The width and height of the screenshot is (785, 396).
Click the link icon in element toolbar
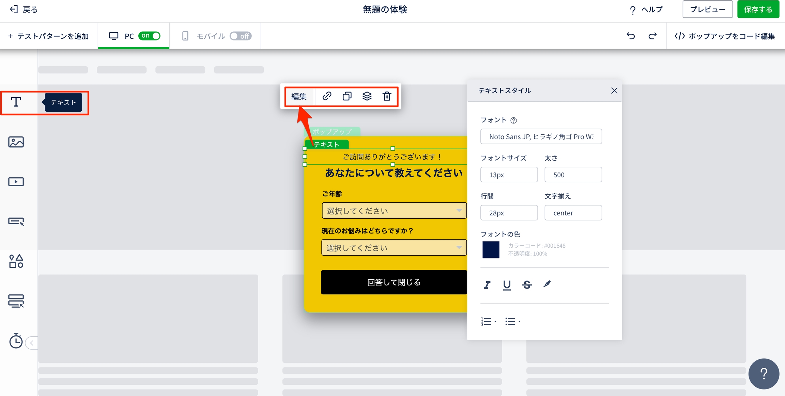tap(327, 96)
